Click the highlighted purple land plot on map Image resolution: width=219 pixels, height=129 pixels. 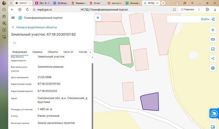151,102
